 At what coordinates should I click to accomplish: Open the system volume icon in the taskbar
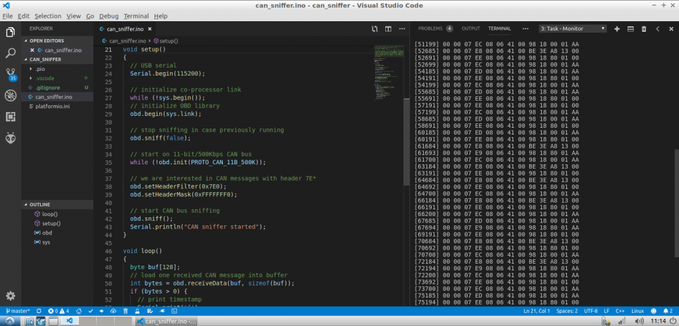tap(639, 321)
